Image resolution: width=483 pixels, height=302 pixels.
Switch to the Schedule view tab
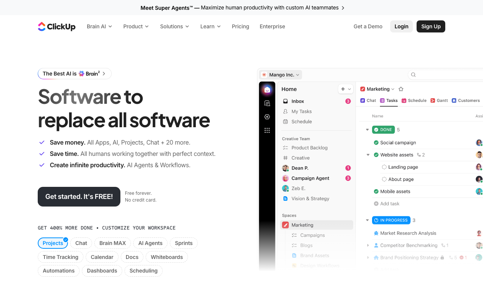tap(414, 100)
